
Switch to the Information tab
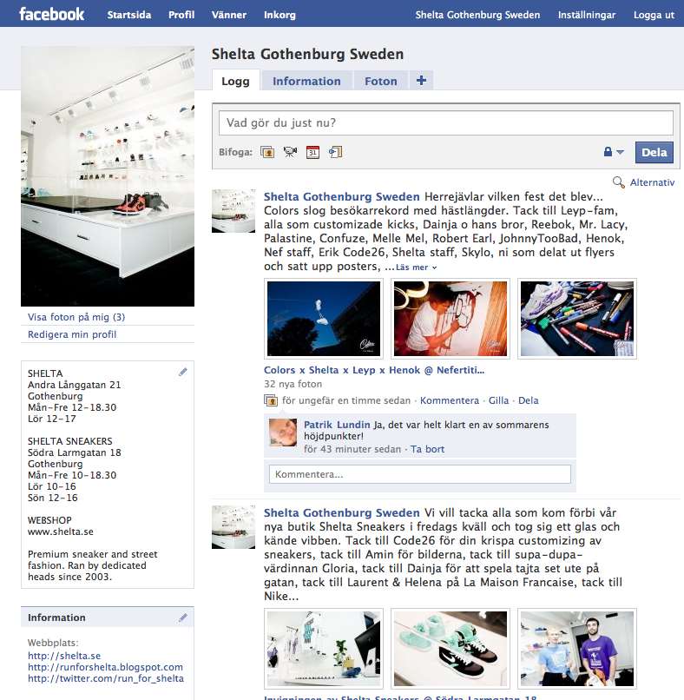(306, 81)
